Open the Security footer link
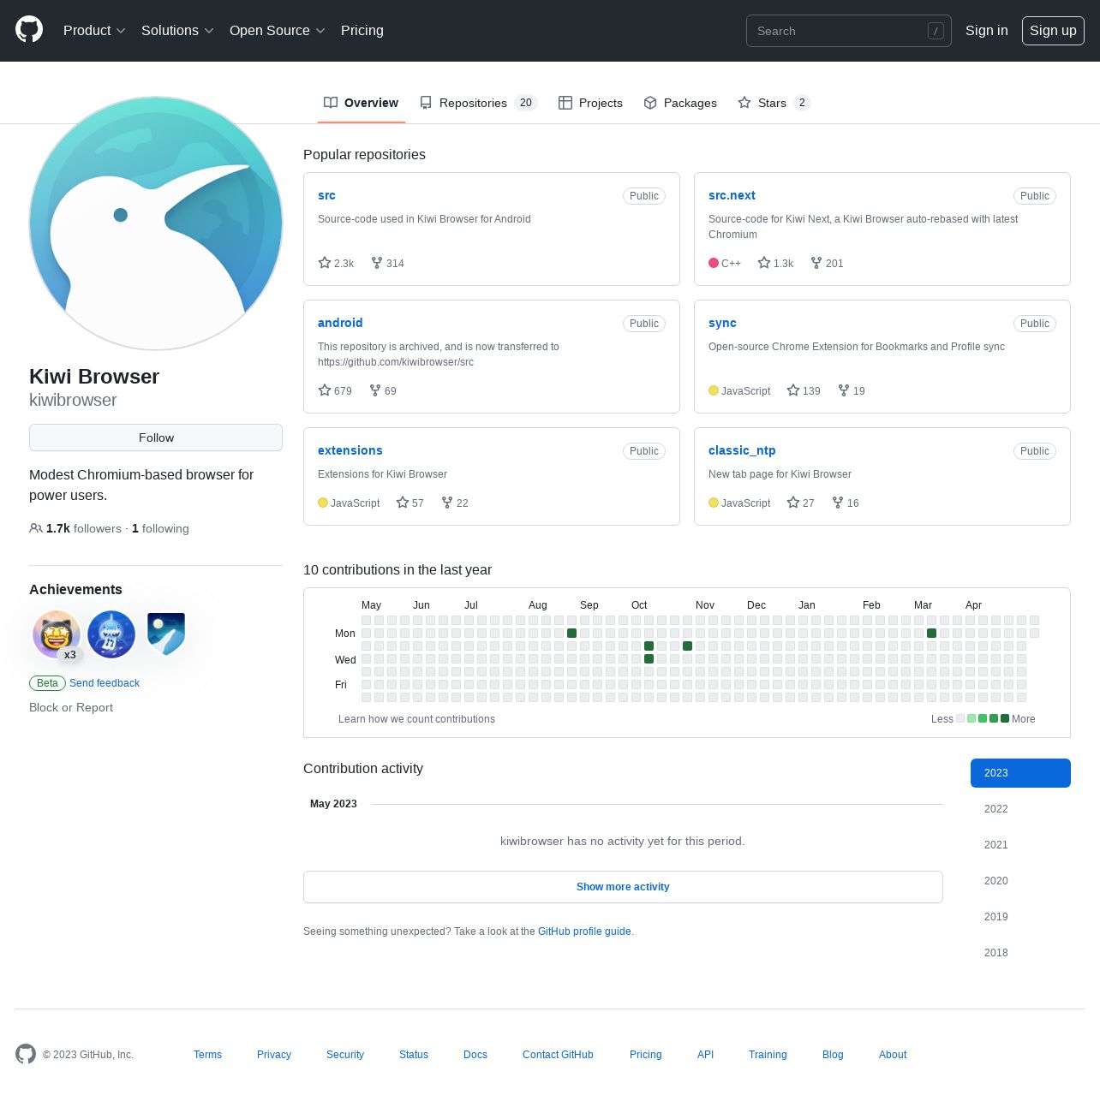Screen dimensions: 1100x1107 [x=345, y=1055]
